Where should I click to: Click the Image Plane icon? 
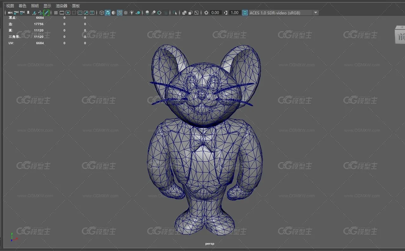point(34,13)
